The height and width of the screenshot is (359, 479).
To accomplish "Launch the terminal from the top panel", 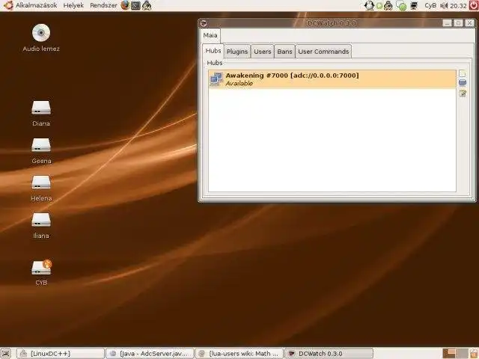I will pos(135,5).
